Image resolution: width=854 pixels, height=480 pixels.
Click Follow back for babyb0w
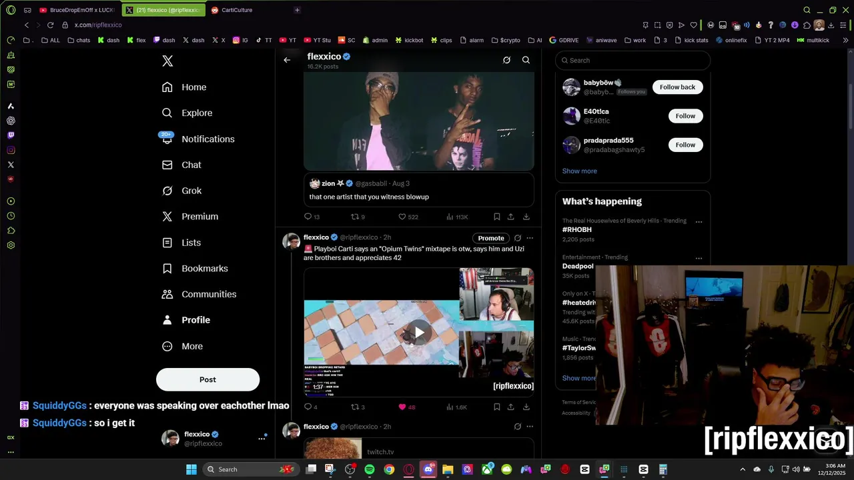pyautogui.click(x=677, y=87)
